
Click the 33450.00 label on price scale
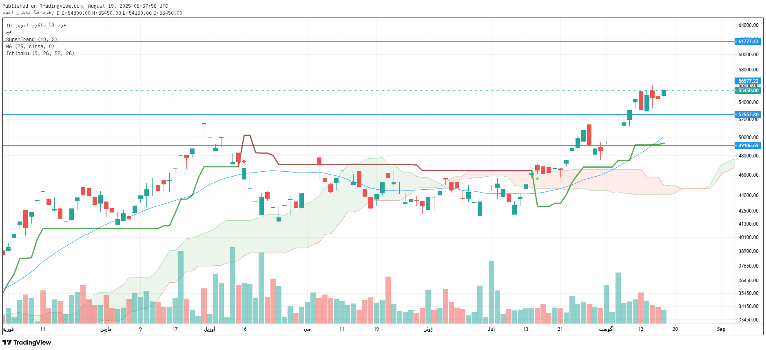(x=748, y=320)
